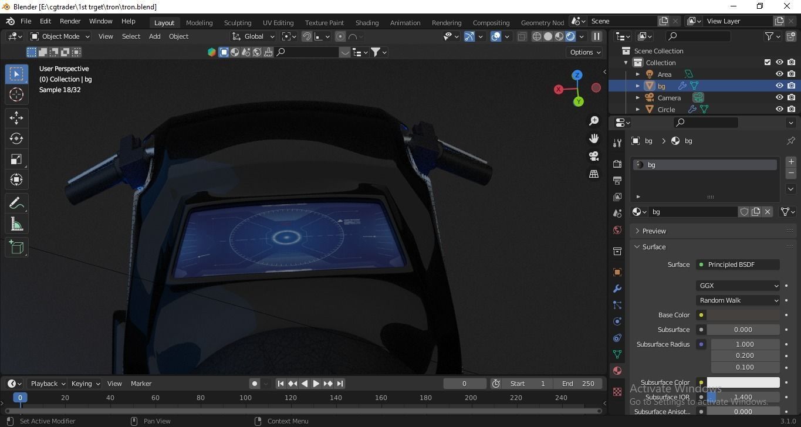Click the Principled BSDF surface button
Image resolution: width=801 pixels, height=427 pixels.
[738, 265]
